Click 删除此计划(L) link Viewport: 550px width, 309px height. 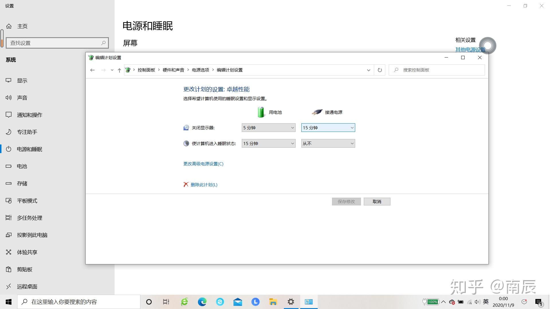(204, 185)
